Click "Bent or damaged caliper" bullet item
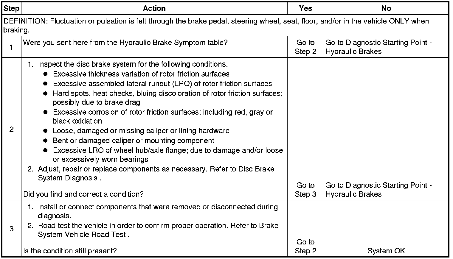 coord(134,141)
